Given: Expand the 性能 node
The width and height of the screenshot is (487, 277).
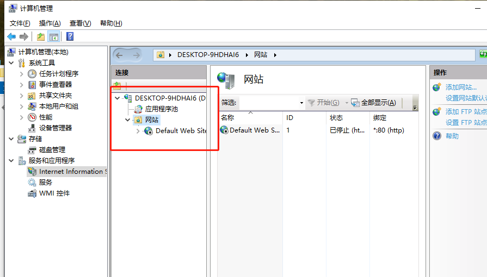Looking at the screenshot, I should click(x=21, y=117).
